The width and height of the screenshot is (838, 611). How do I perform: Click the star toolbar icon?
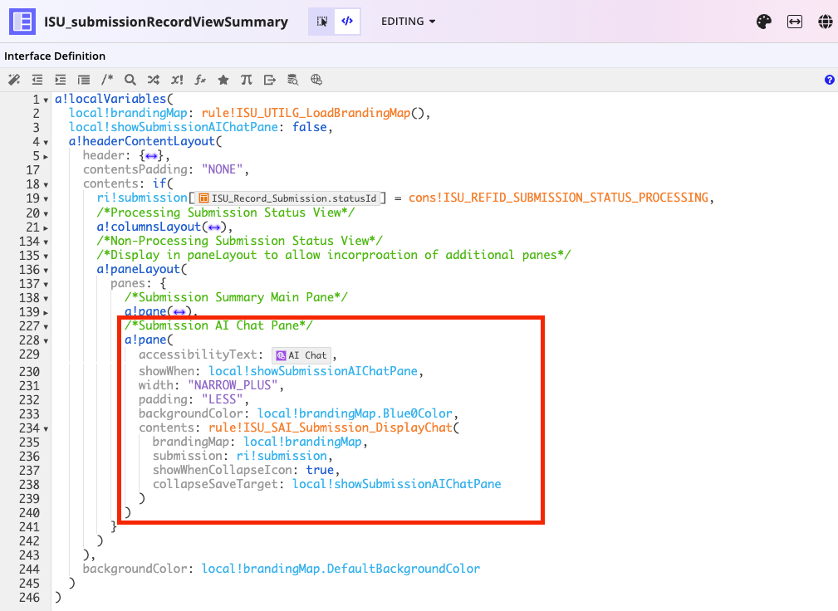tap(223, 80)
